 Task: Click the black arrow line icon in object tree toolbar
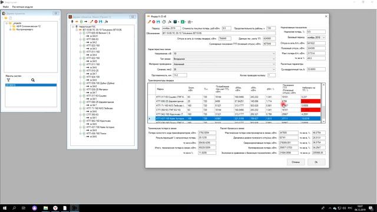pyautogui.click(x=86, y=22)
